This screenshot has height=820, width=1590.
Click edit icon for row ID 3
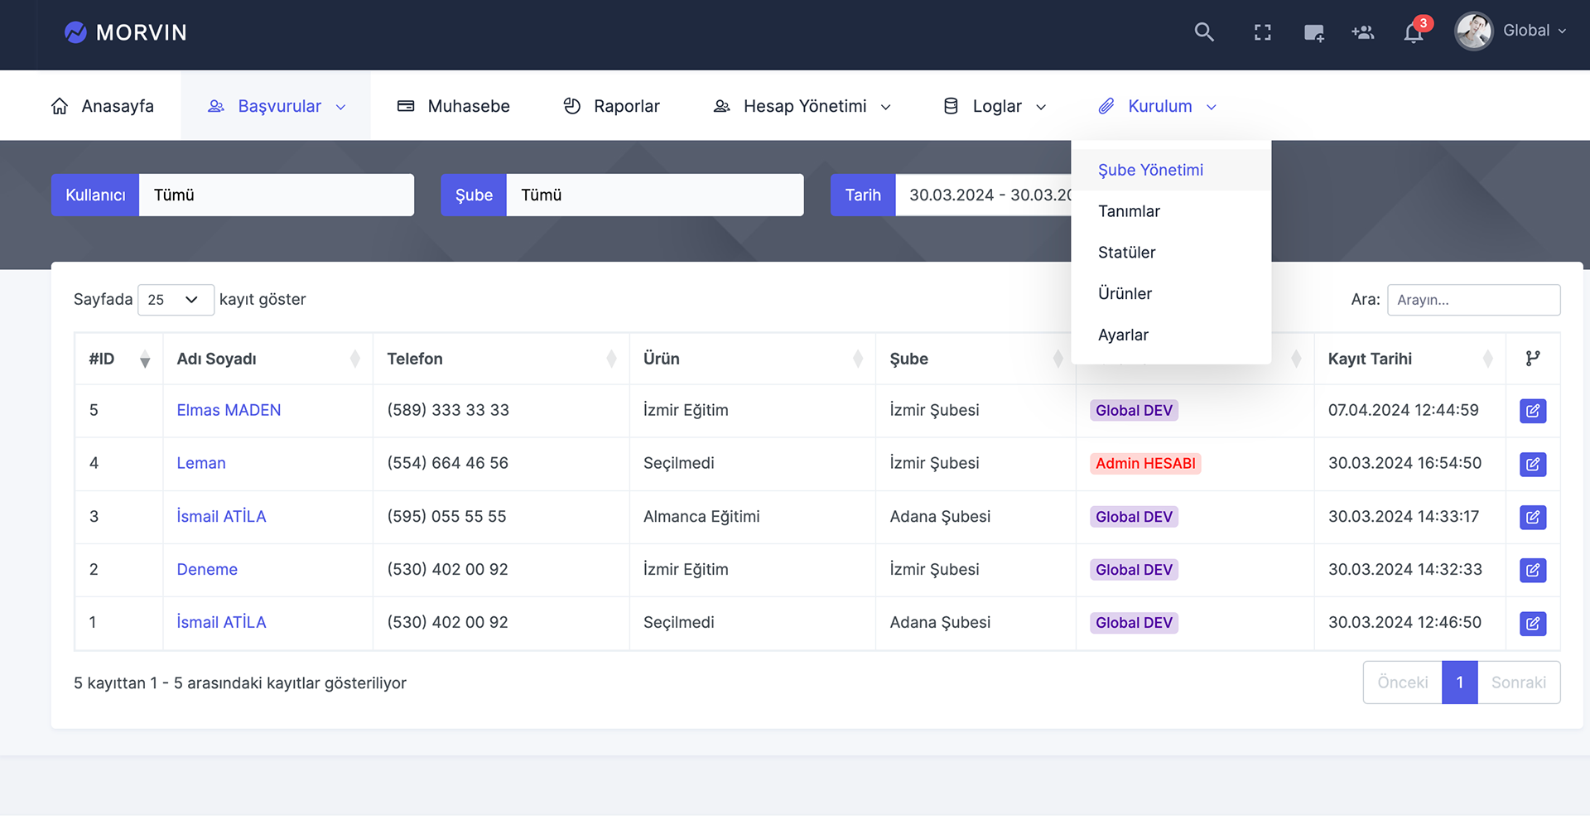1533,517
